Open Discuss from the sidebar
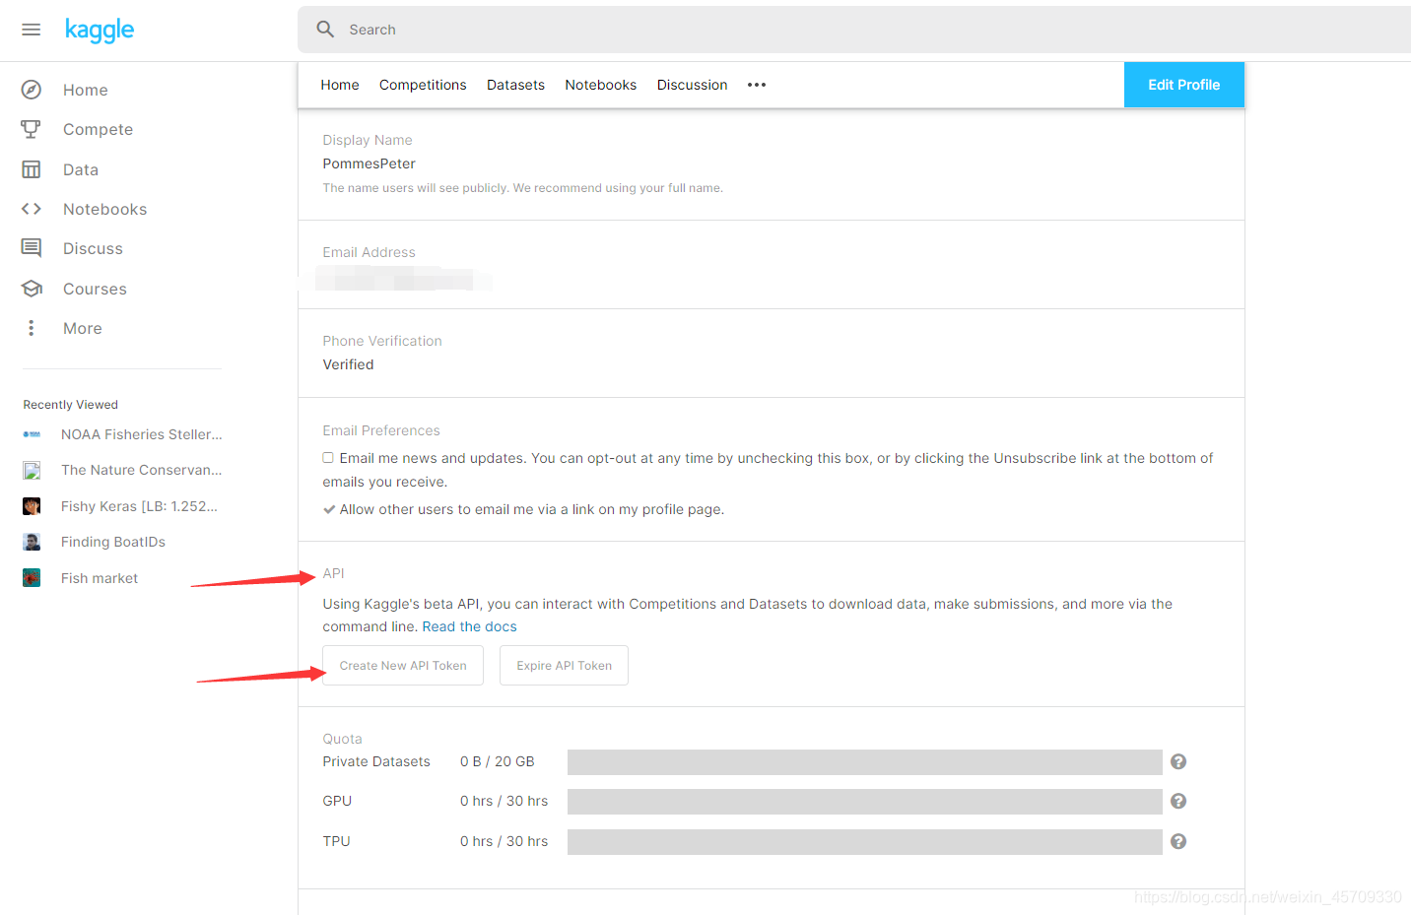Screen dimensions: 1411x915 tap(93, 248)
